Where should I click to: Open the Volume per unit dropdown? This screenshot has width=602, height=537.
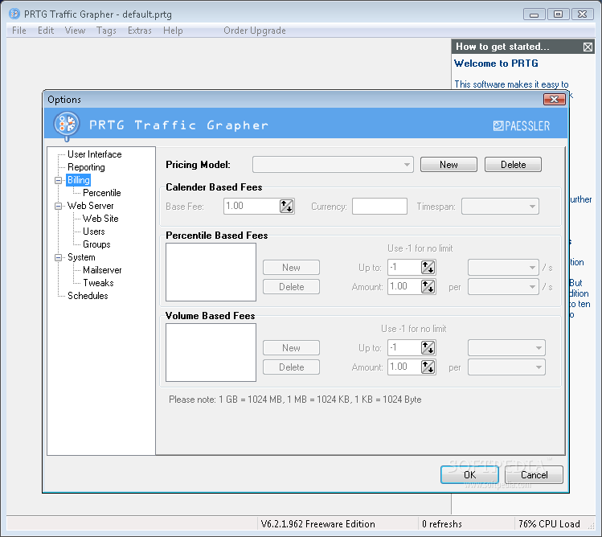506,367
